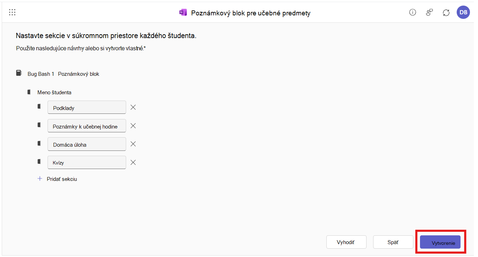This screenshot has height=257, width=478.
Task: Delete the Kvízy section with X
Action: (133, 162)
